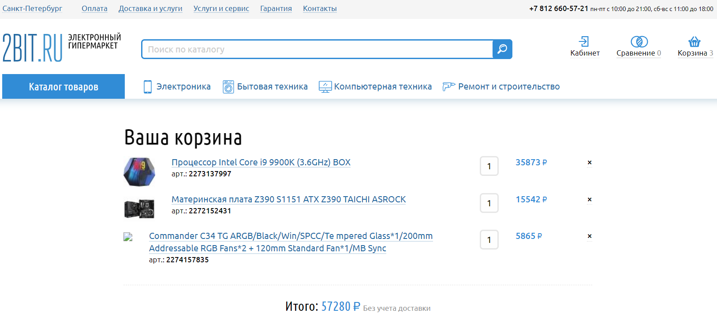Click phone number +7 812 660-57-21

[x=559, y=8]
